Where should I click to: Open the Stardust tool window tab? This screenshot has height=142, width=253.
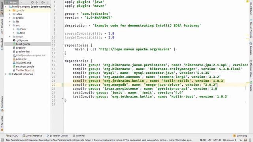(2, 44)
